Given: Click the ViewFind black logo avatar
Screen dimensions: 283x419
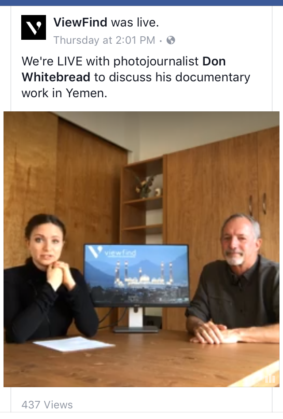Looking at the screenshot, I should coord(34,27).
